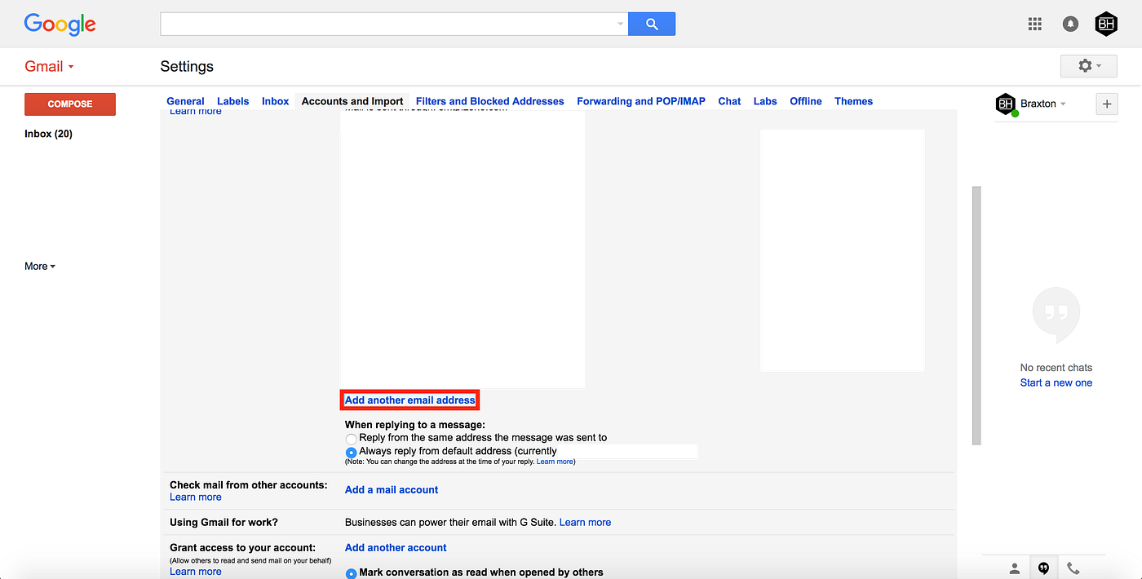Open the BH account avatar menu

(1106, 24)
